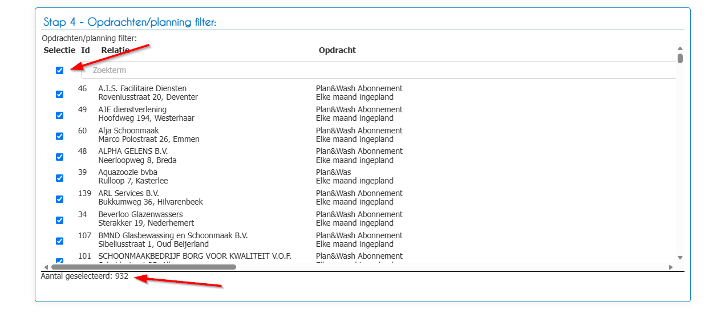
Task: Click the vertical scrollbar up arrow
Action: pos(680,49)
